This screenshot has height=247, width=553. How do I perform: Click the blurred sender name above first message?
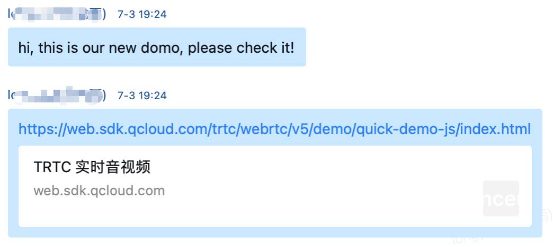pos(57,14)
